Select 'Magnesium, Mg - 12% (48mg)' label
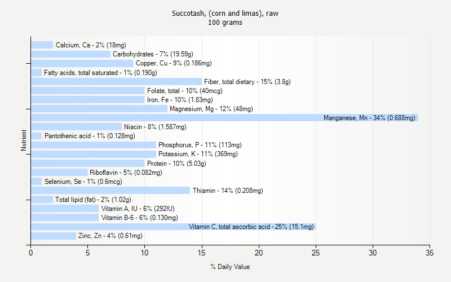Screen dimensions: 451x282 211,109
